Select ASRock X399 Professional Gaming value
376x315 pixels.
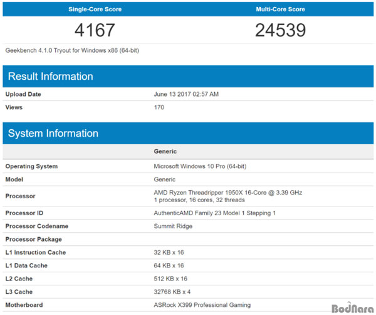[x=202, y=305]
